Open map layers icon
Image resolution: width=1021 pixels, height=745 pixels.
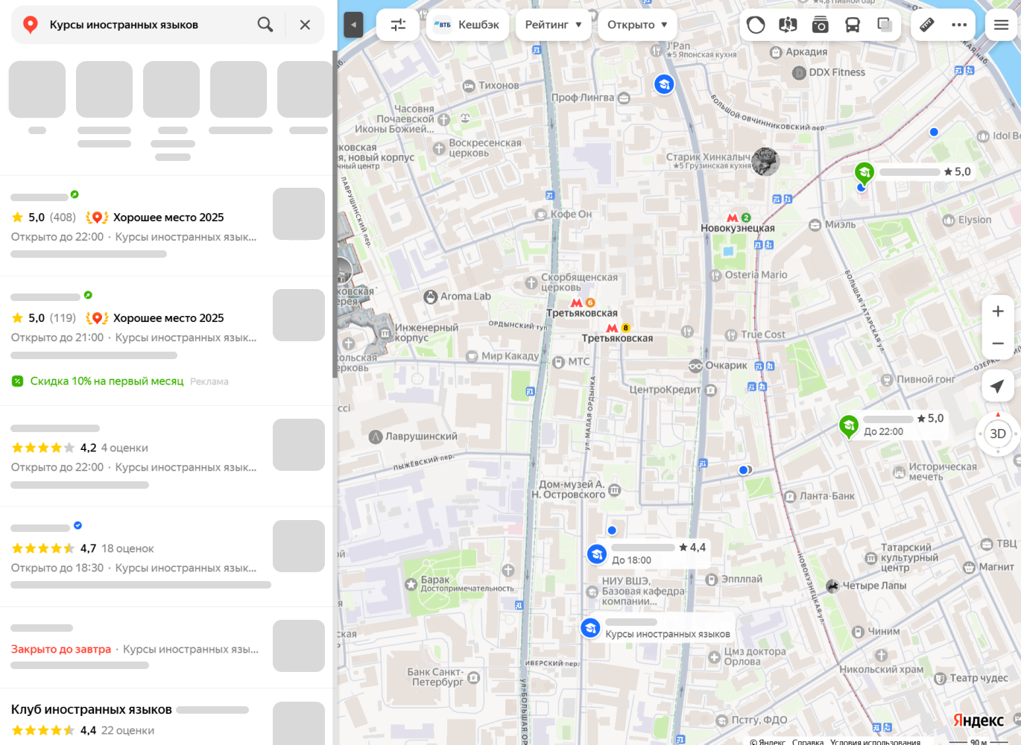tap(885, 25)
